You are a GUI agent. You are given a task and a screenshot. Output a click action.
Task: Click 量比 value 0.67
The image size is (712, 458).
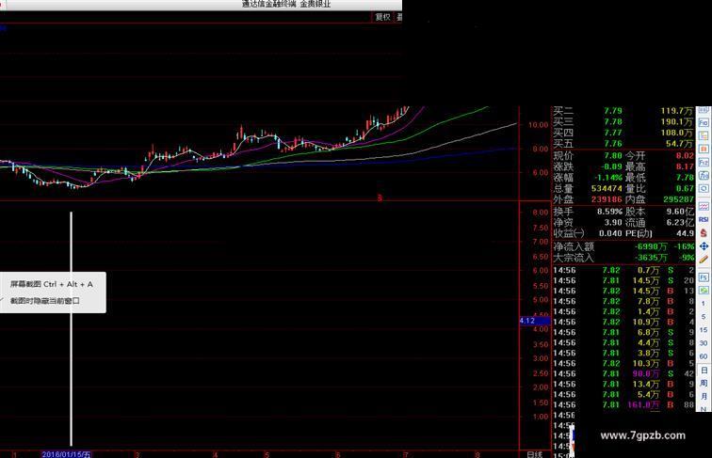click(x=685, y=188)
